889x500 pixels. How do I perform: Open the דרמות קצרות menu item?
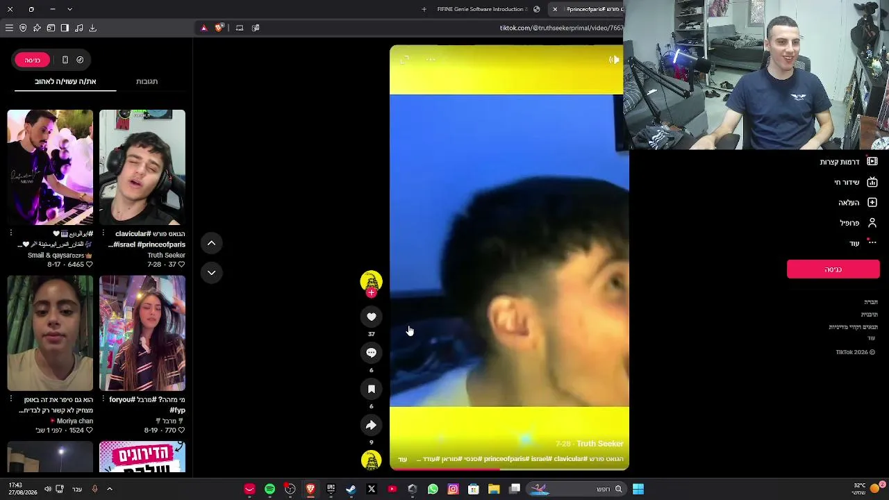(x=848, y=162)
